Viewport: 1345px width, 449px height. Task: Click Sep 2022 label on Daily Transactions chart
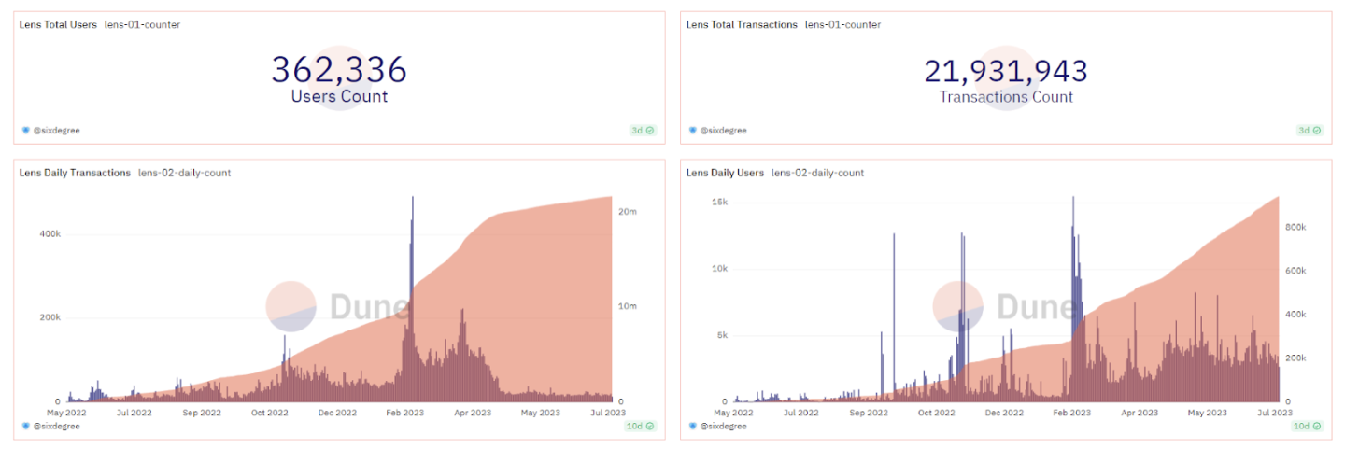(202, 412)
